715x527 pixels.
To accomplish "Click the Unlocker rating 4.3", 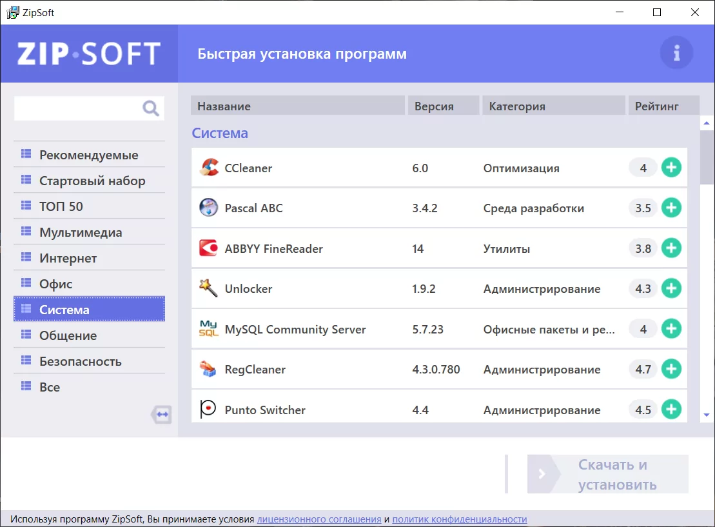I will coord(643,288).
